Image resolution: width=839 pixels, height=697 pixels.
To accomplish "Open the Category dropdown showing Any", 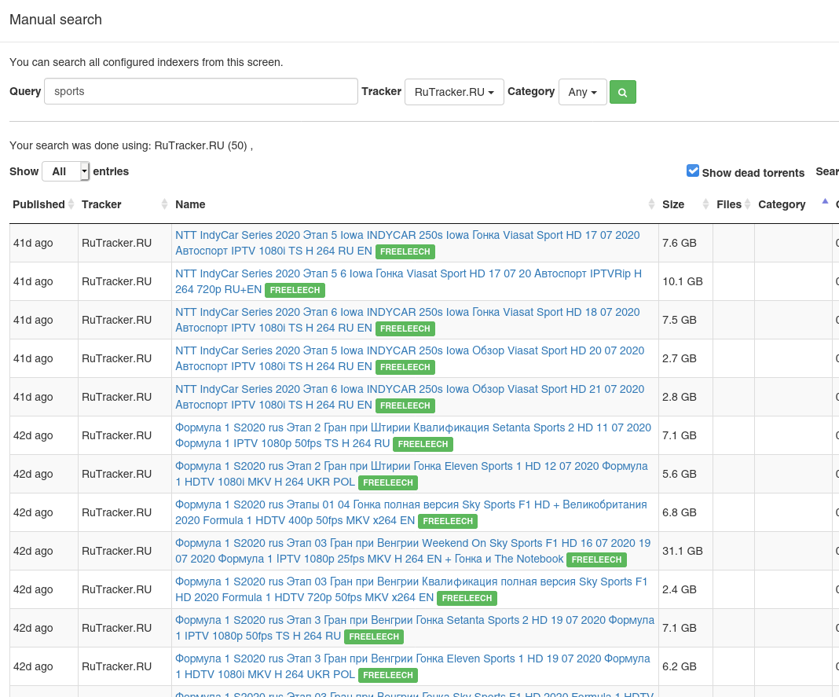I will point(582,92).
